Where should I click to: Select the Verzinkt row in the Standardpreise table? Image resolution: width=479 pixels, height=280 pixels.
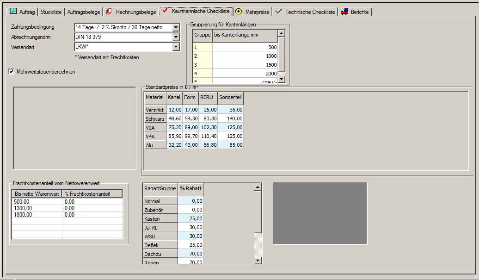(154, 110)
